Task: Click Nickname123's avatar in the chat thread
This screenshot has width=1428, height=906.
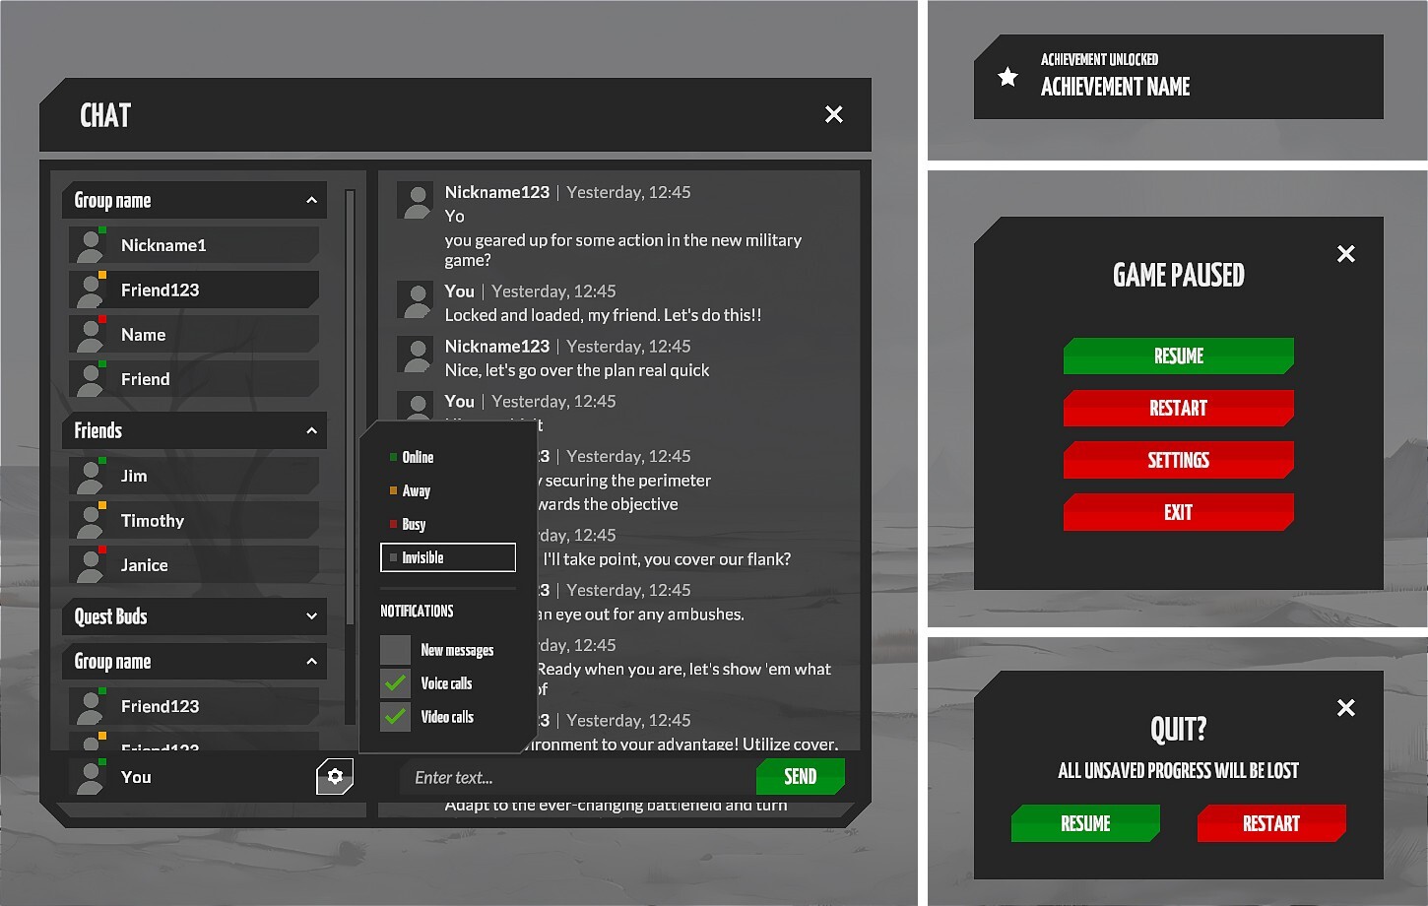Action: (x=415, y=199)
